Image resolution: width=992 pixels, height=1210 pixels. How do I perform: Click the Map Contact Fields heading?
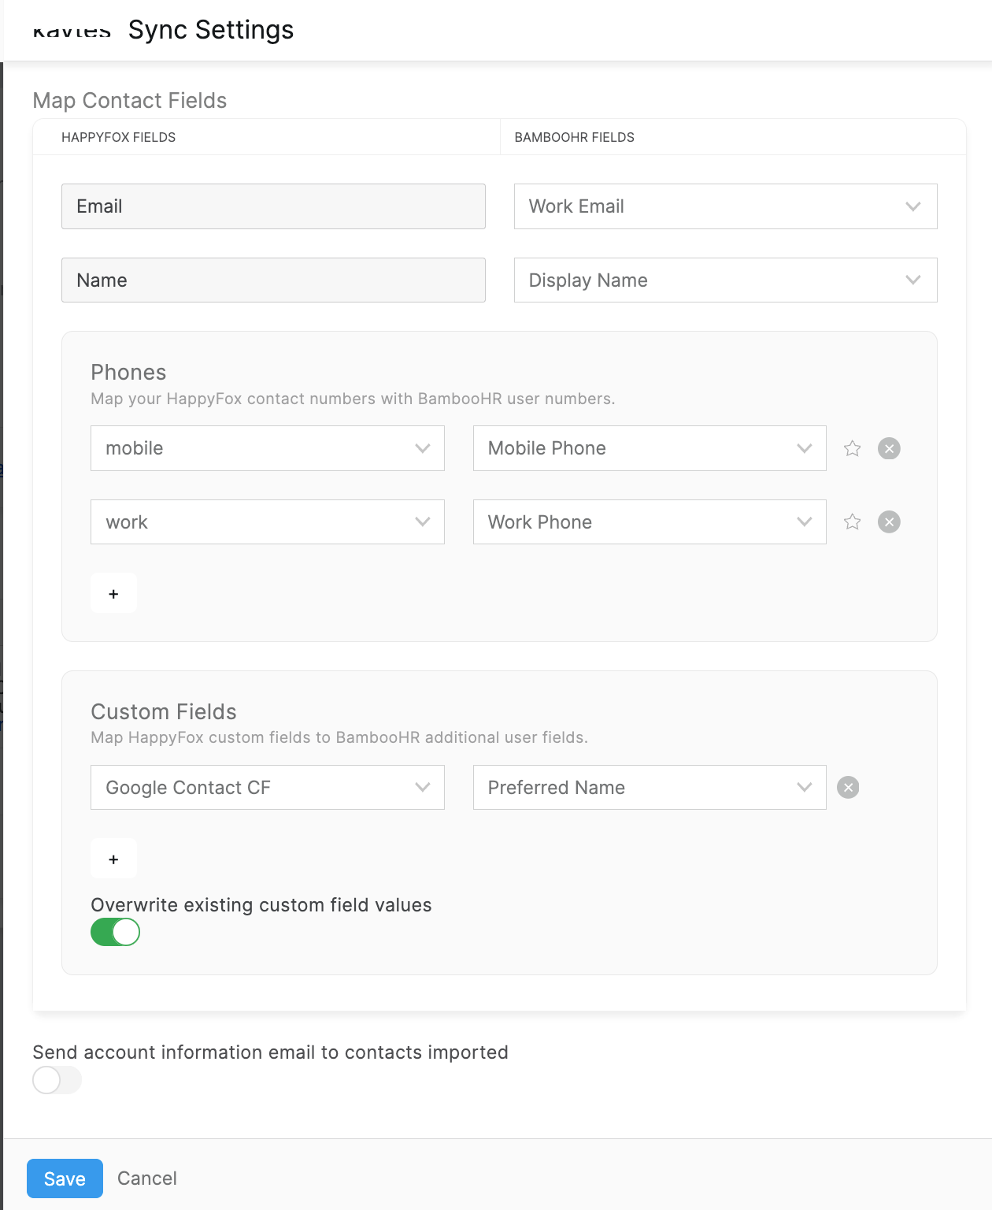coord(130,101)
